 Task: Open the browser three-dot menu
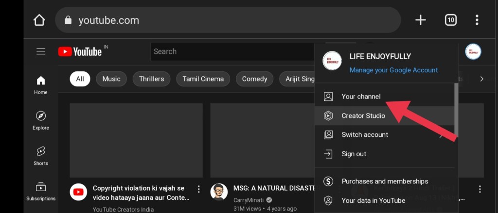coord(477,20)
